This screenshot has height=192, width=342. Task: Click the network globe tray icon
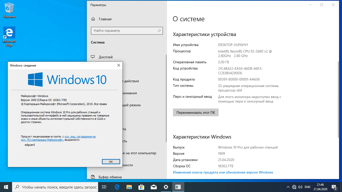coord(294,187)
